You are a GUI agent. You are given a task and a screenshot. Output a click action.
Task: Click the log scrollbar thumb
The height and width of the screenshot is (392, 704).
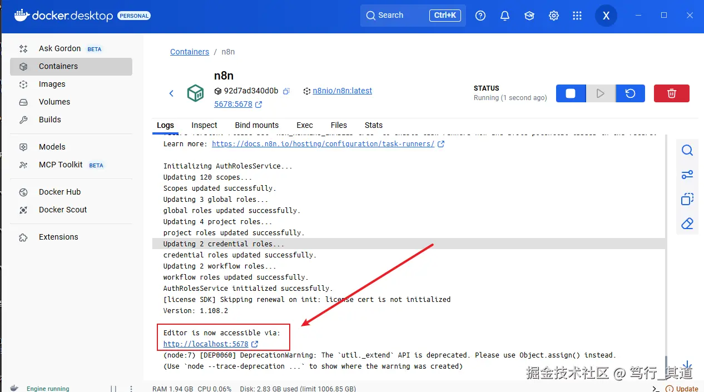(666, 367)
